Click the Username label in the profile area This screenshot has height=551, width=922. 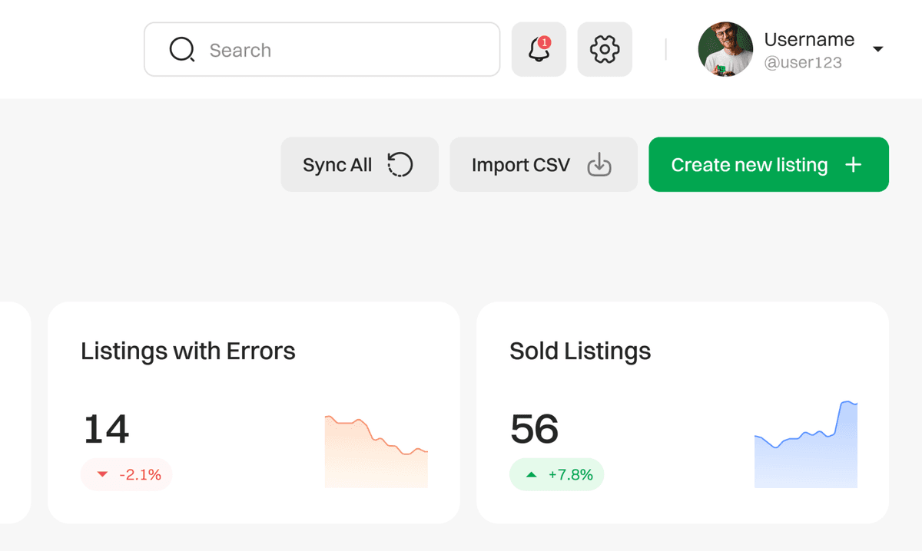[x=809, y=39]
